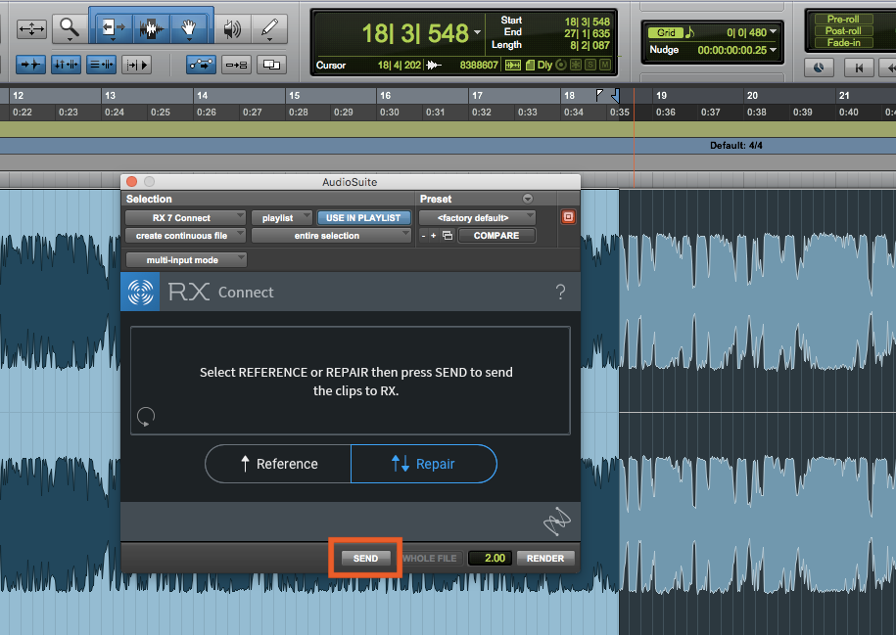Click the M mute status indicator
896x635 pixels.
[x=605, y=66]
